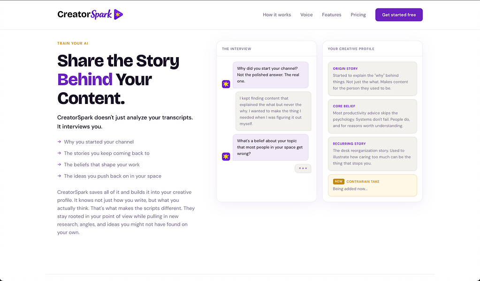Select the 'What's a belief about your topic' bubble
This screenshot has height=281, width=480.
[271, 147]
